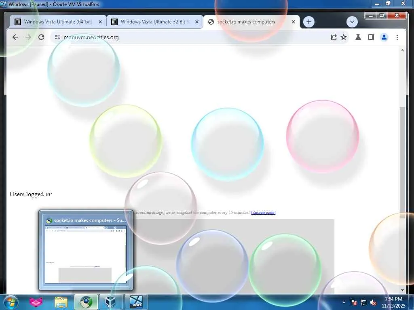Maximize the inner browser window
This screenshot has width=414, height=310.
point(382,16)
